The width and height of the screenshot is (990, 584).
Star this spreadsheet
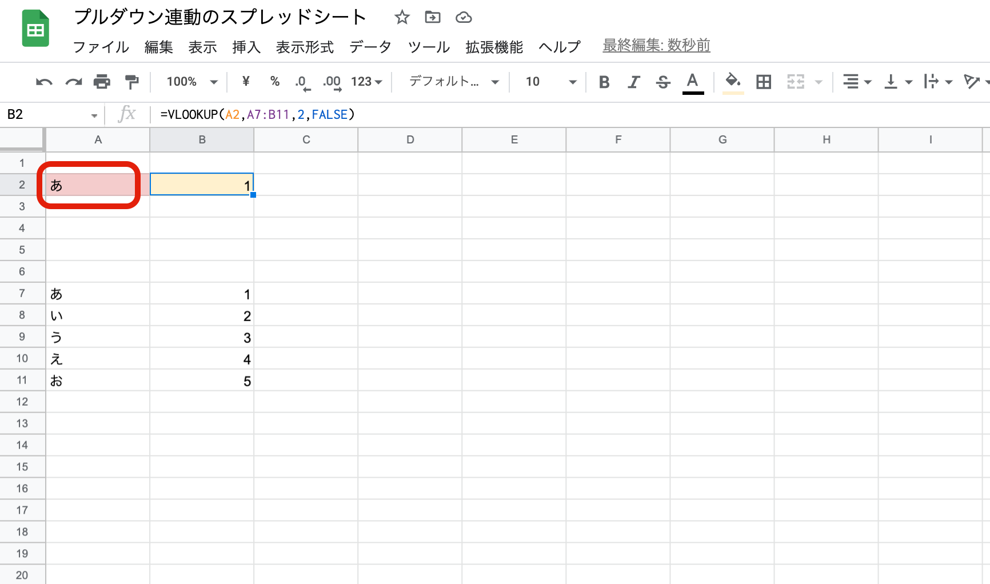click(402, 18)
